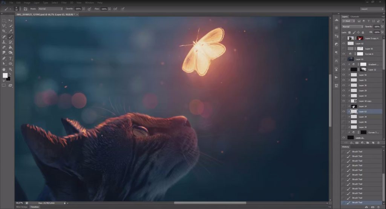Select the Dodge tool
Screen dimensions: 386x209
pos(10,53)
